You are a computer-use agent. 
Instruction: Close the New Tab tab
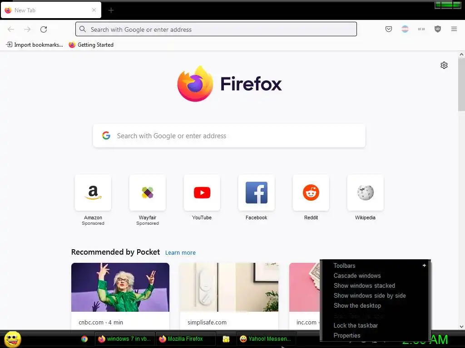(94, 10)
